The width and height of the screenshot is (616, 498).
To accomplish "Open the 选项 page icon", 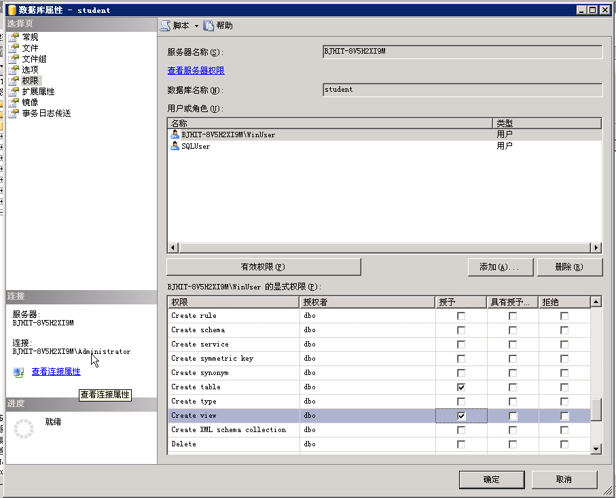I will 14,70.
